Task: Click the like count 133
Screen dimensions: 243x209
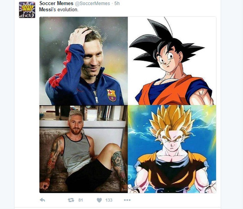Action: pyautogui.click(x=109, y=200)
